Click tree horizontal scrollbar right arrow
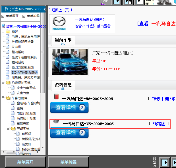Image resolution: width=176 pixels, height=168 pixels. tap(38, 152)
